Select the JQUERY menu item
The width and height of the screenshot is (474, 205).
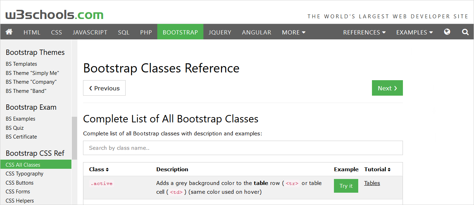point(220,32)
